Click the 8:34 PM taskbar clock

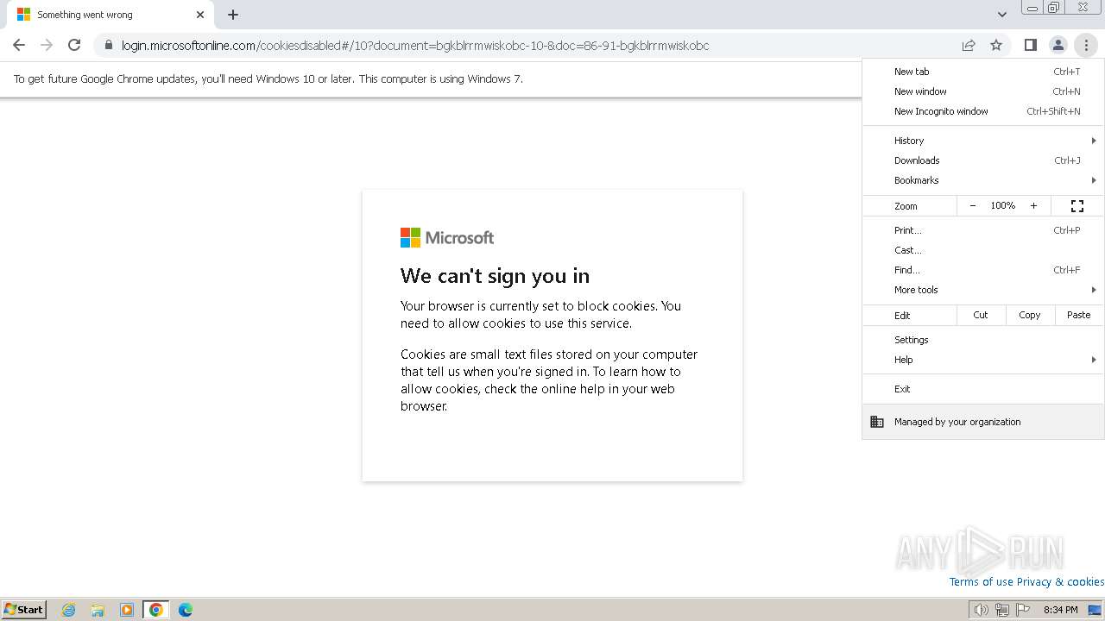1060,610
